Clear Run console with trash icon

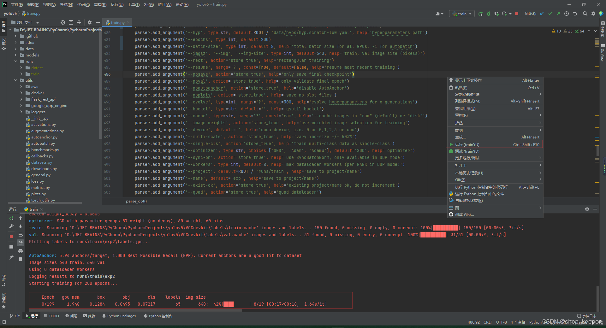(21, 259)
